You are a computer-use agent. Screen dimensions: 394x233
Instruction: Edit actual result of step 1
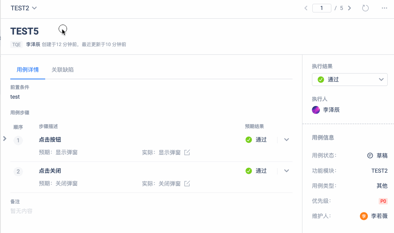(187, 152)
